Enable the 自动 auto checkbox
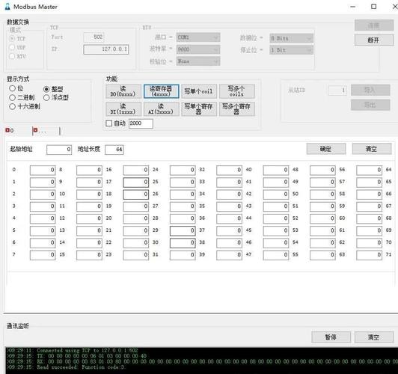398x374 pixels. [109, 123]
